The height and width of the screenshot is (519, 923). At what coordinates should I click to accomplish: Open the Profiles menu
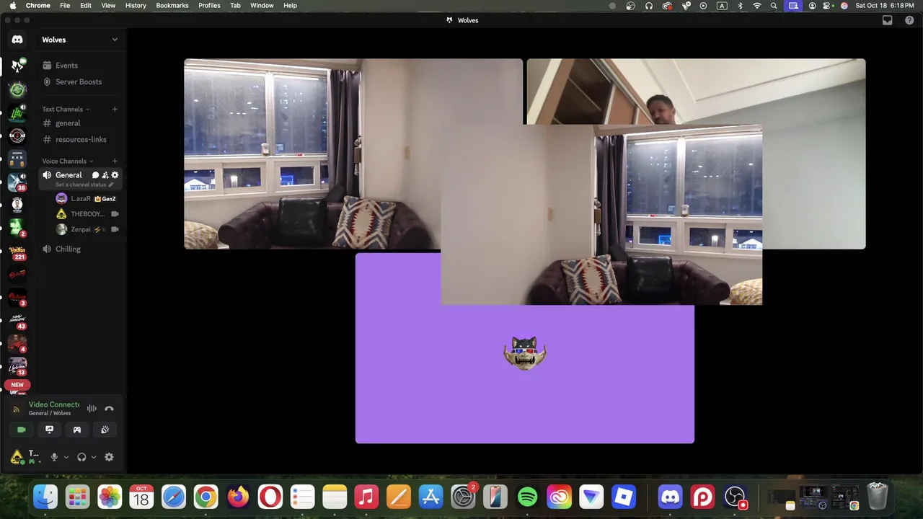[209, 5]
